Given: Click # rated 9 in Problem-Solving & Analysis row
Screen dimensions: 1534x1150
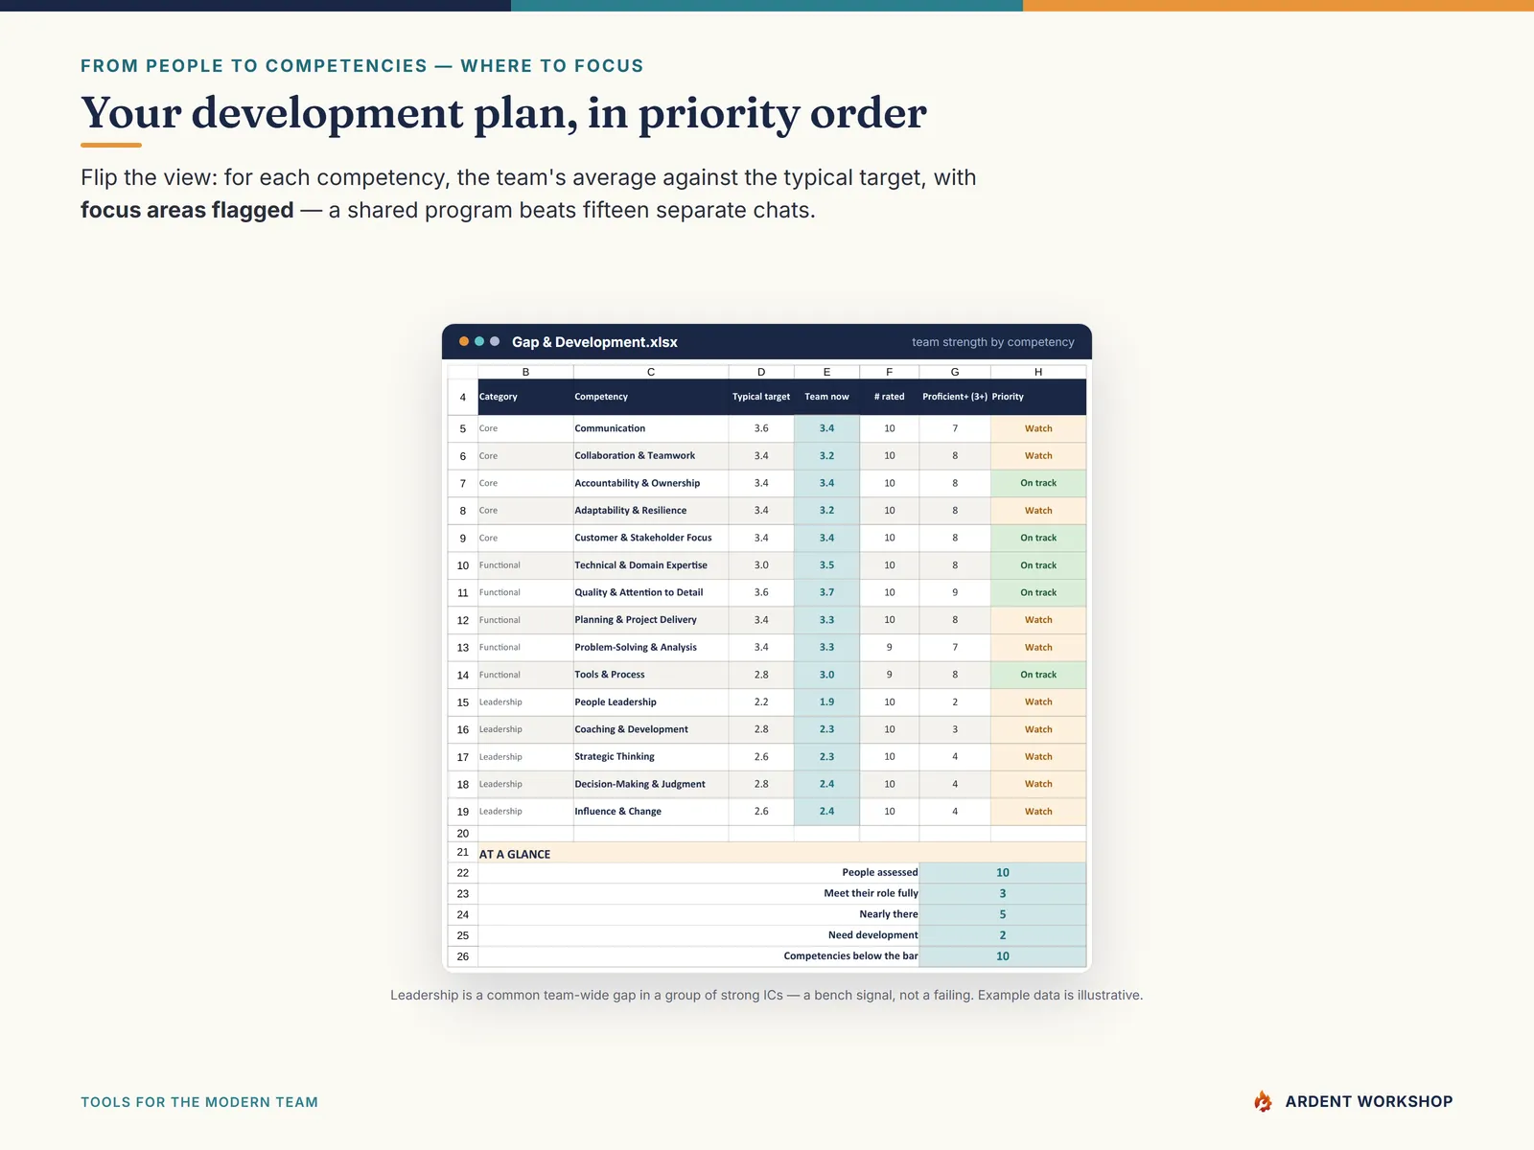Looking at the screenshot, I should [889, 647].
